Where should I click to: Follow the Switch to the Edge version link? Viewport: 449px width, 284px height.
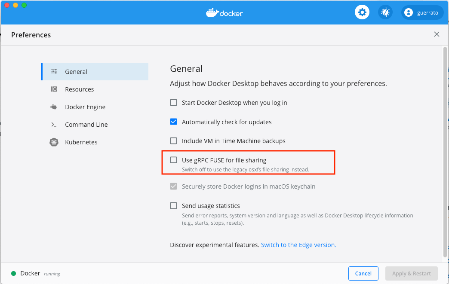(x=298, y=245)
